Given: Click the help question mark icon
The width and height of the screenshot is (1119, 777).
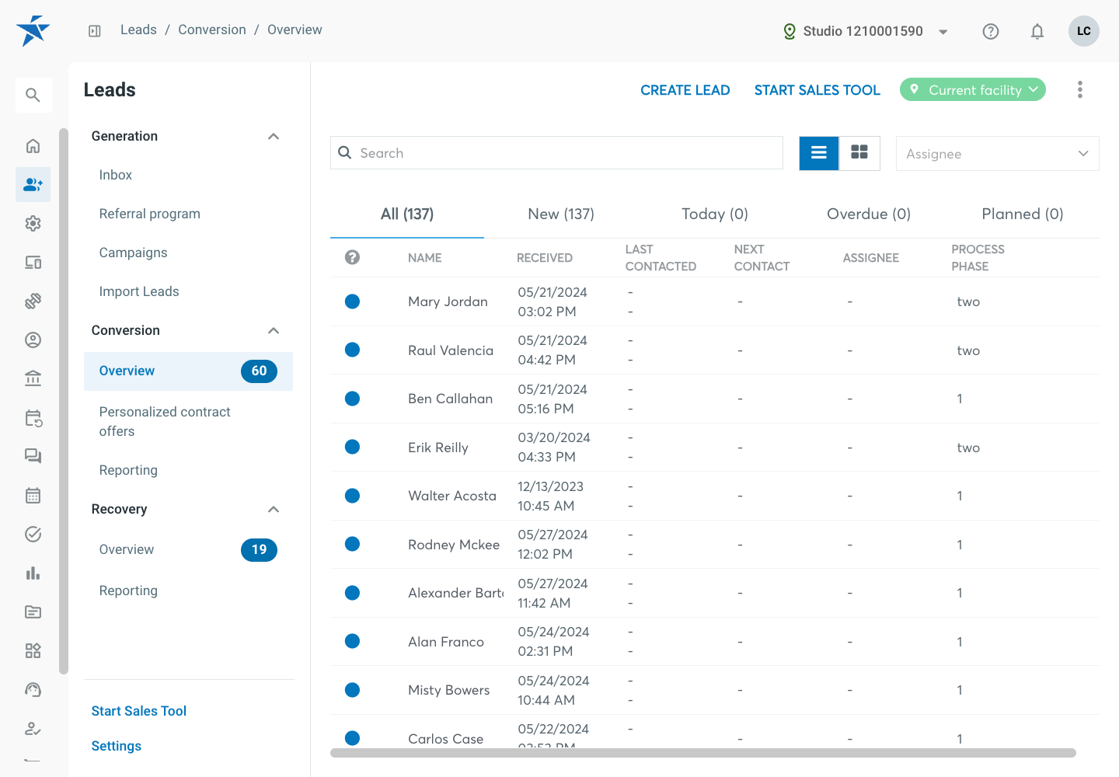Looking at the screenshot, I should 991,31.
